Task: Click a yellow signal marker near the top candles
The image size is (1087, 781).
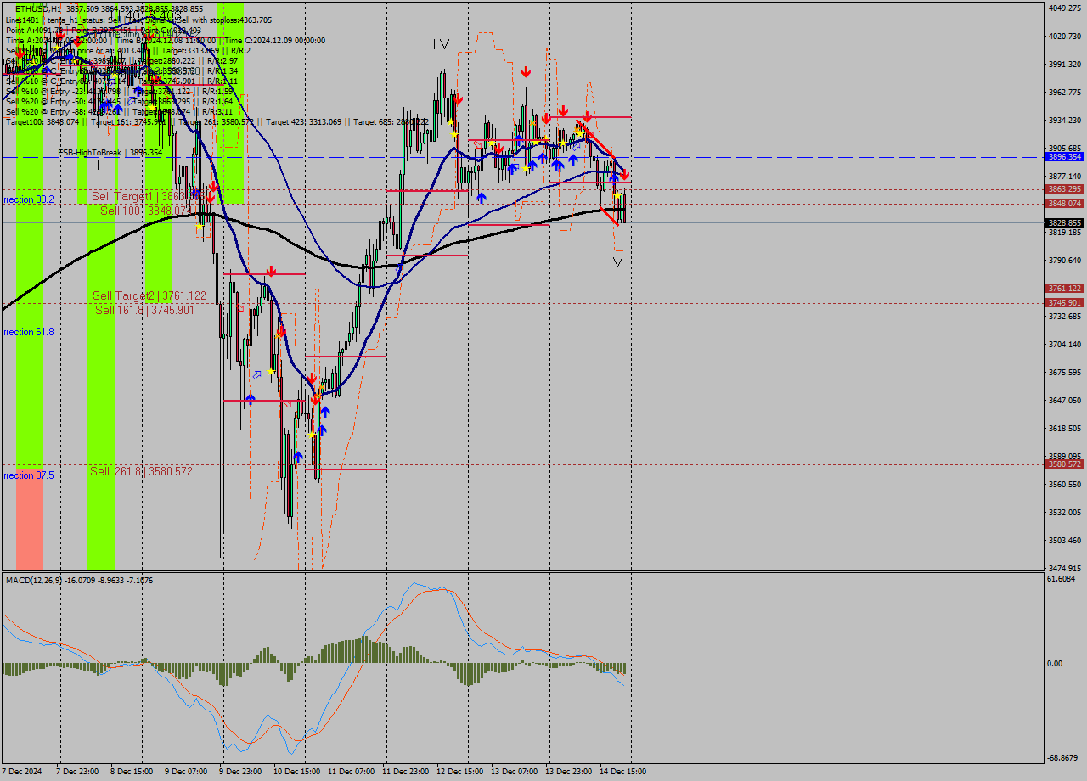Action: coord(453,121)
